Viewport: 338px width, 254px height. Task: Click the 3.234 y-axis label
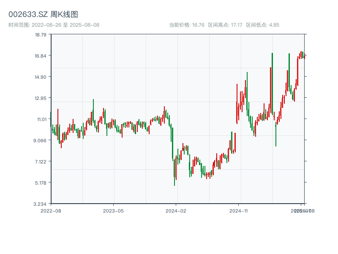41,204
